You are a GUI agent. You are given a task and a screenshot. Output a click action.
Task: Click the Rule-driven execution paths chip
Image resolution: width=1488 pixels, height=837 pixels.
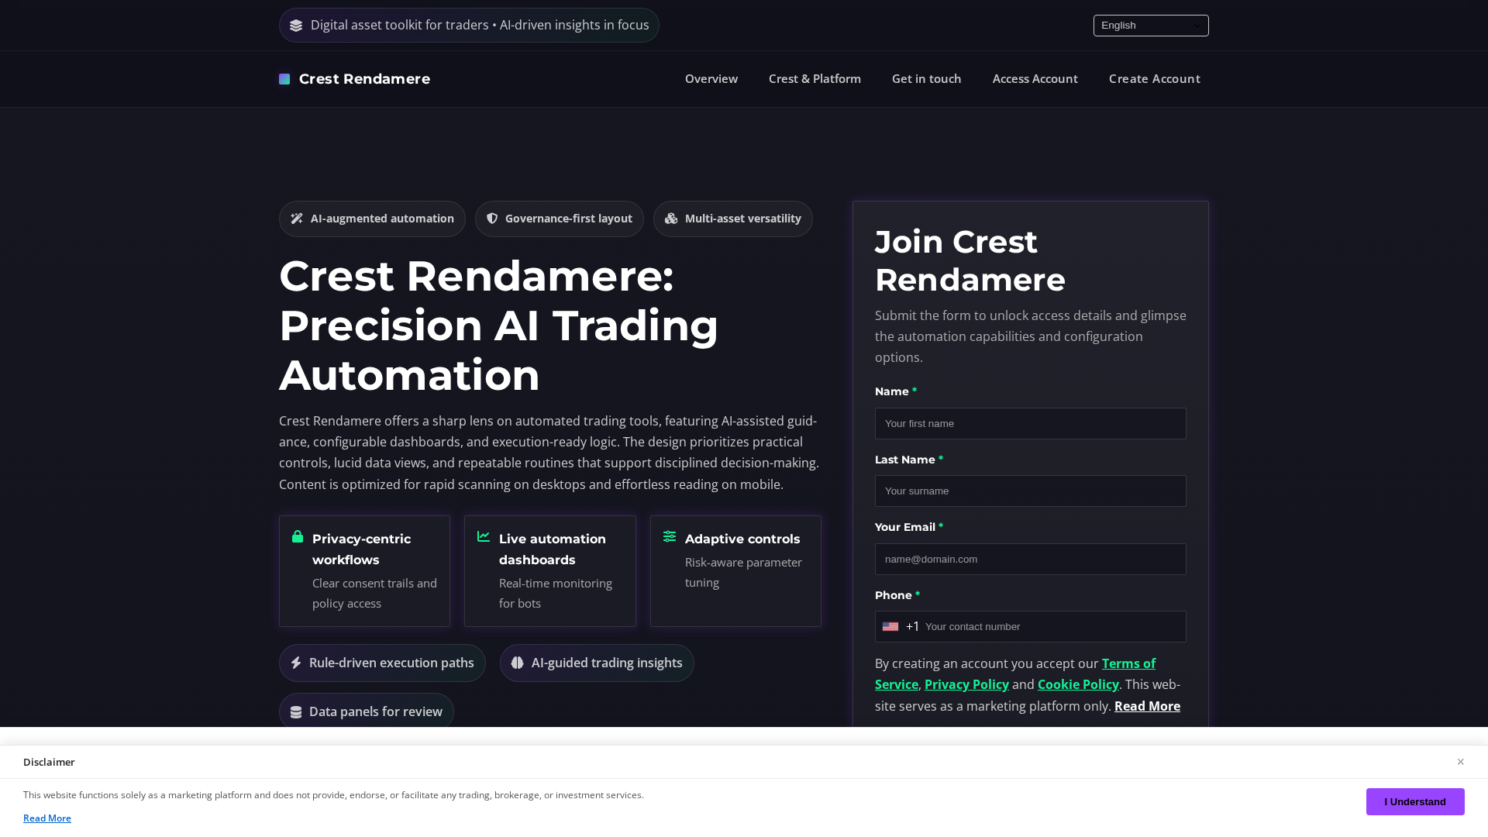click(382, 663)
